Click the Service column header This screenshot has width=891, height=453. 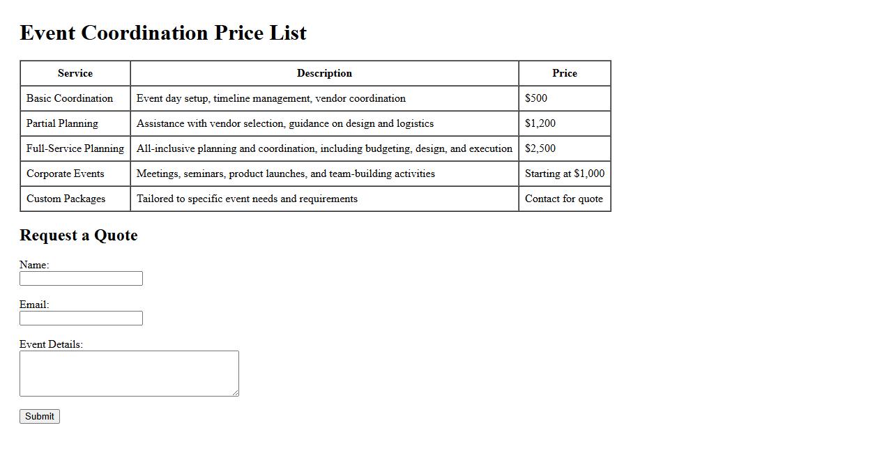[x=75, y=73]
